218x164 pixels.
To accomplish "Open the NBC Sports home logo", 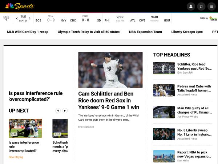I will pos(20,6).
